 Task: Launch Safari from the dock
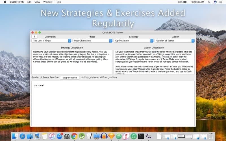[23, 136]
